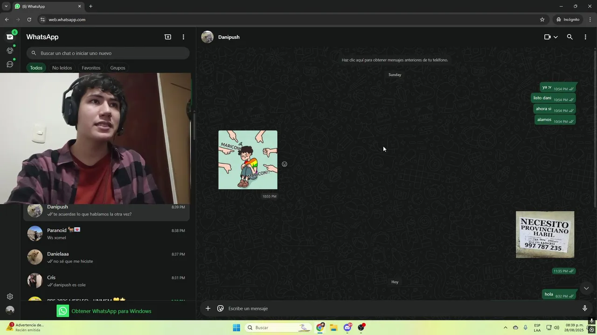The height and width of the screenshot is (335, 597).
Task: Open the Status updates icon
Action: point(10,50)
